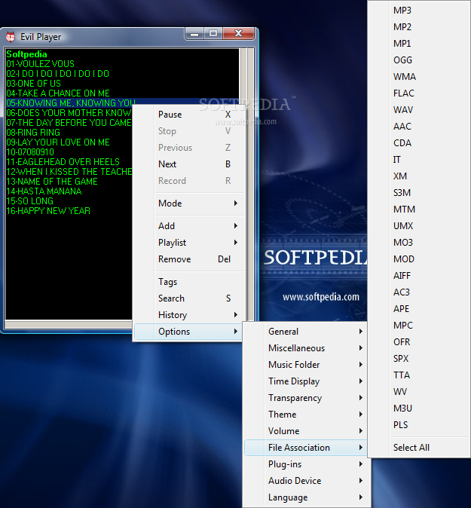Toggle TTA file association
Image resolution: width=471 pixels, height=508 pixels.
tap(419, 375)
